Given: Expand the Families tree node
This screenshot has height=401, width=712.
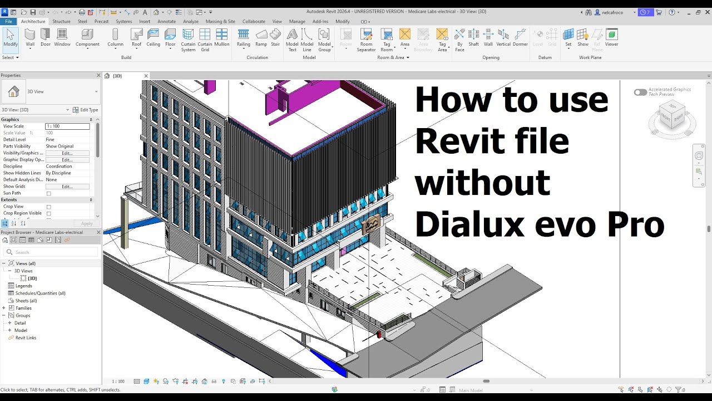Looking at the screenshot, I should (4, 308).
